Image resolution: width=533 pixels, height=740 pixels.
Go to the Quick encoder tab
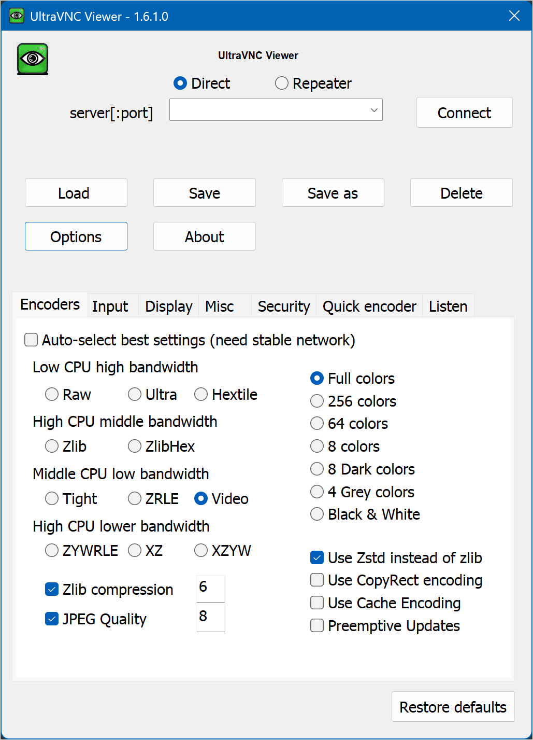click(369, 306)
